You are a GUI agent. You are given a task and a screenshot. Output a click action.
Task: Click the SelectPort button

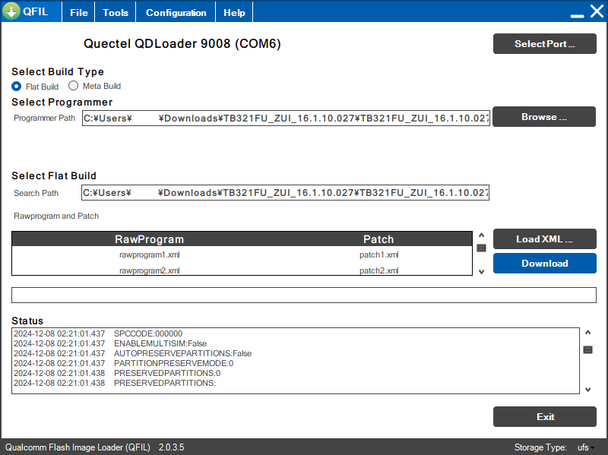pyautogui.click(x=544, y=44)
